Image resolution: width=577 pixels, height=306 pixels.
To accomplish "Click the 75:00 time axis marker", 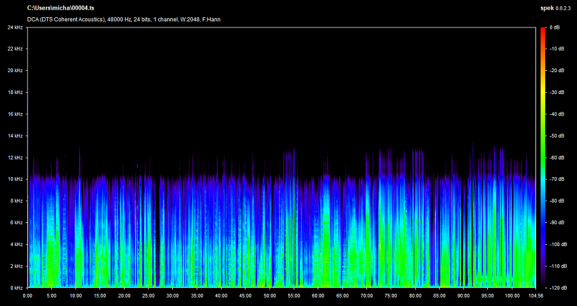I will pyautogui.click(x=391, y=296).
